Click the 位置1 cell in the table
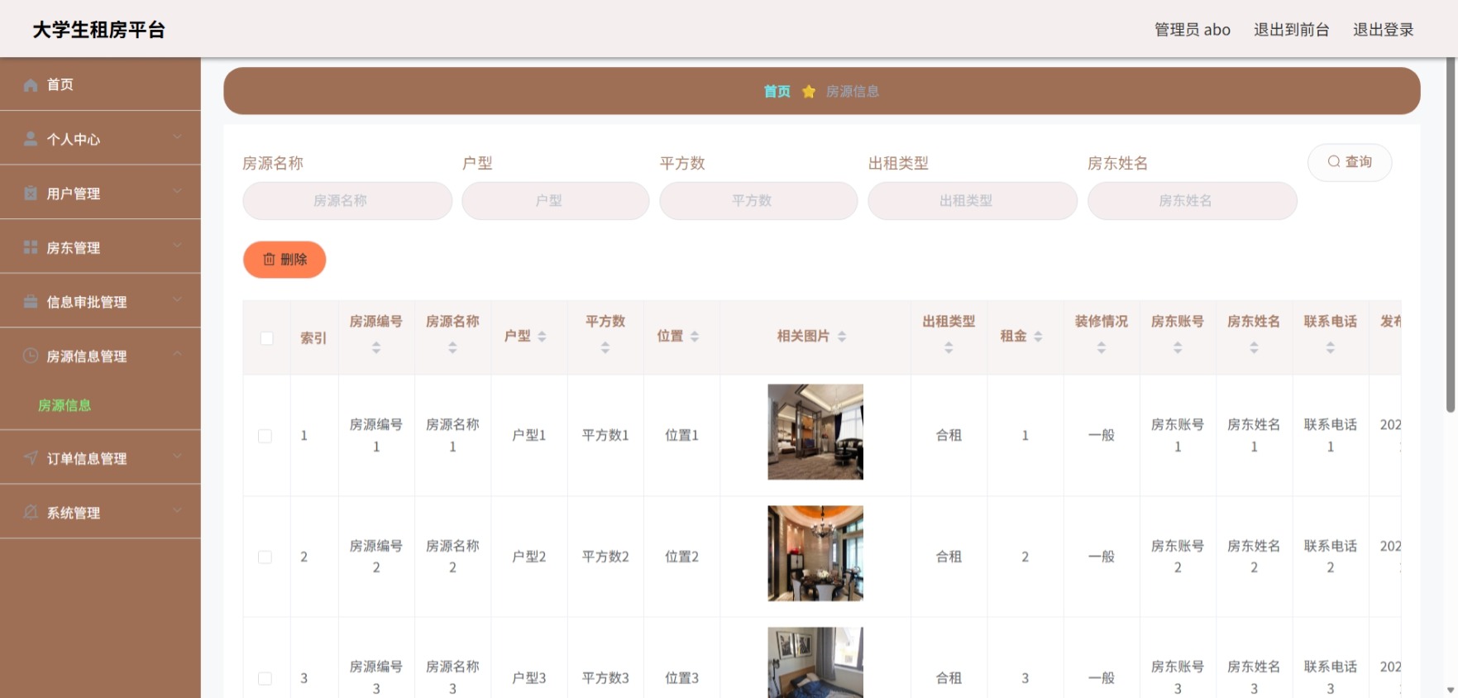Image resolution: width=1458 pixels, height=698 pixels. 682,435
